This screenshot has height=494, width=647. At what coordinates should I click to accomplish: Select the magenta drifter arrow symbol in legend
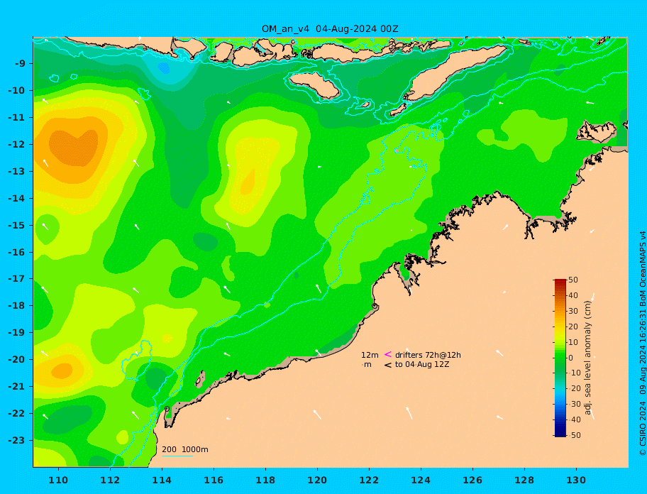tap(388, 354)
